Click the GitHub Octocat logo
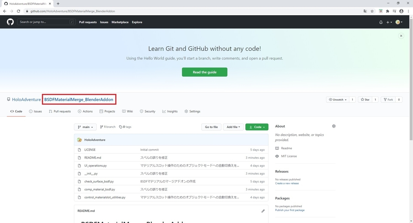413x223 pixels. (x=10, y=22)
